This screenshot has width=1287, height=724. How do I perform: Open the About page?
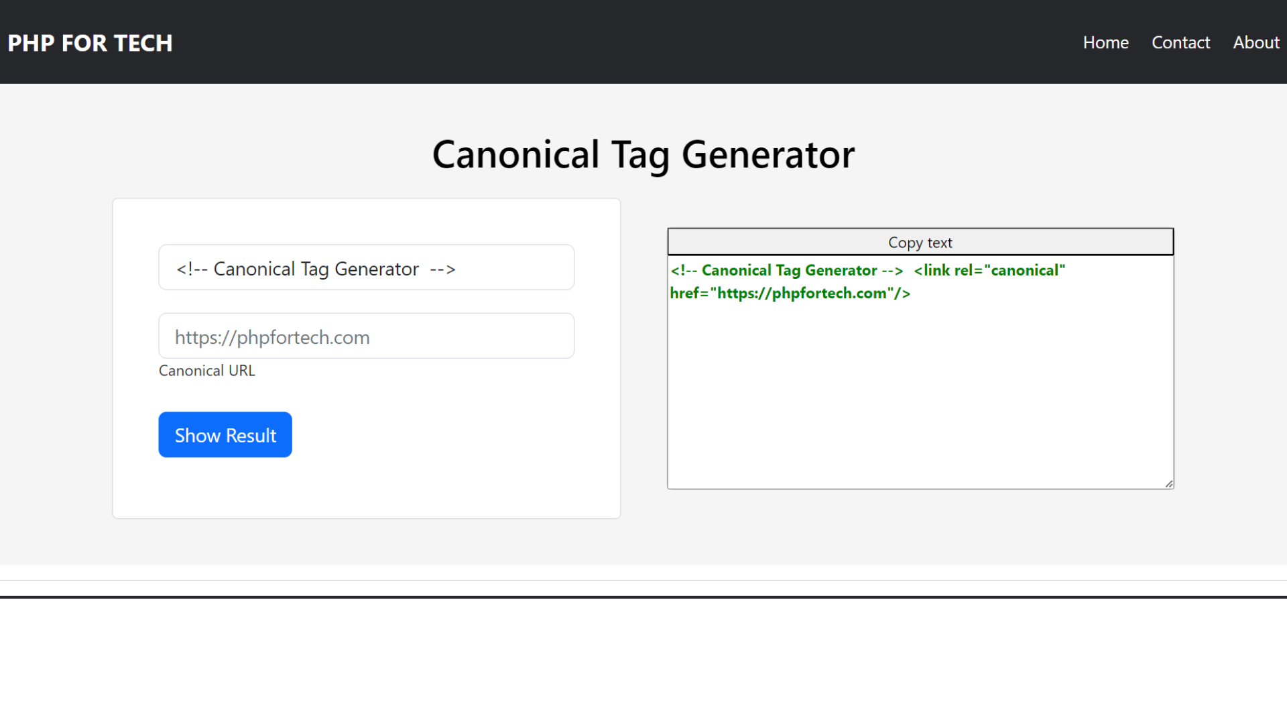(1256, 42)
